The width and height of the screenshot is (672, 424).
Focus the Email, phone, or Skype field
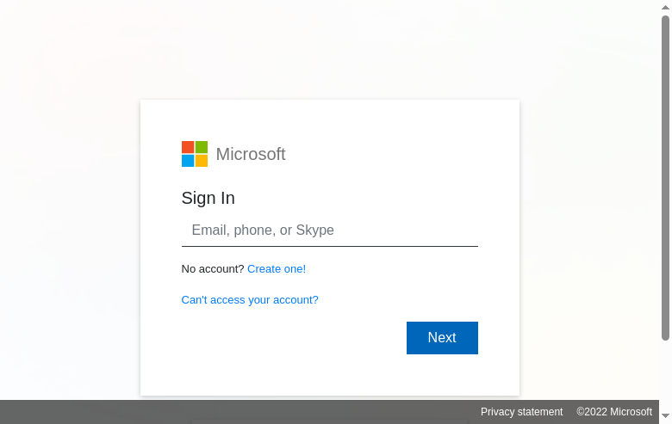tap(330, 230)
